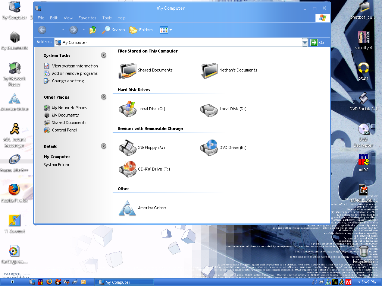Screen dimensions: 382x286
Task: Collapse the Details panel
Action: (104, 146)
